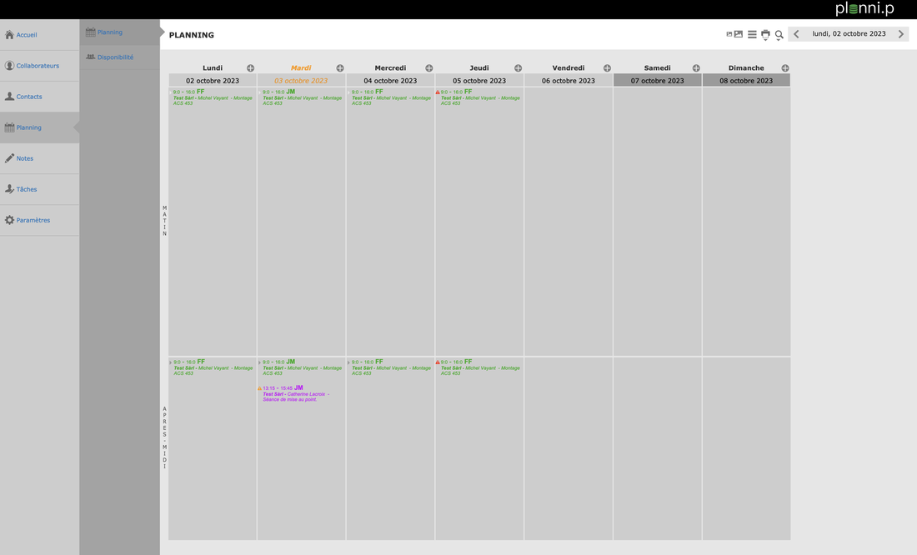Image resolution: width=917 pixels, height=555 pixels.
Task: Go to the previous week arrow
Action: (x=796, y=34)
